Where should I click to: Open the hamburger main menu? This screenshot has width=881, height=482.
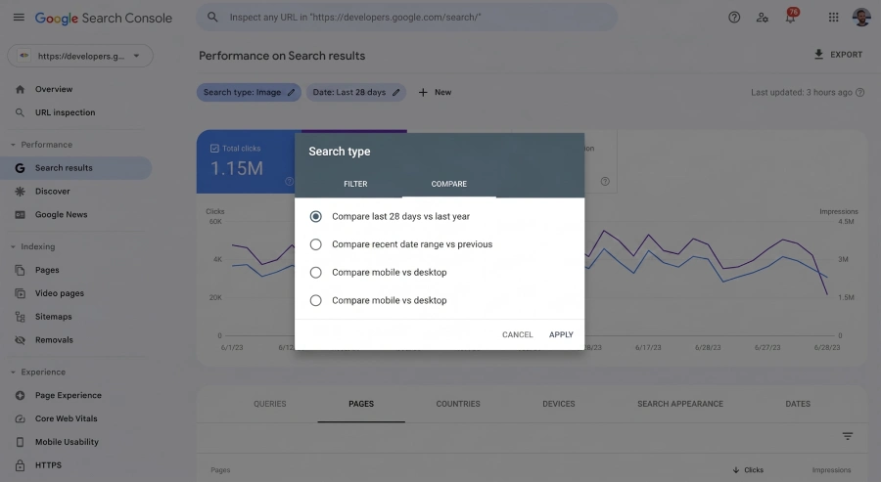click(19, 18)
